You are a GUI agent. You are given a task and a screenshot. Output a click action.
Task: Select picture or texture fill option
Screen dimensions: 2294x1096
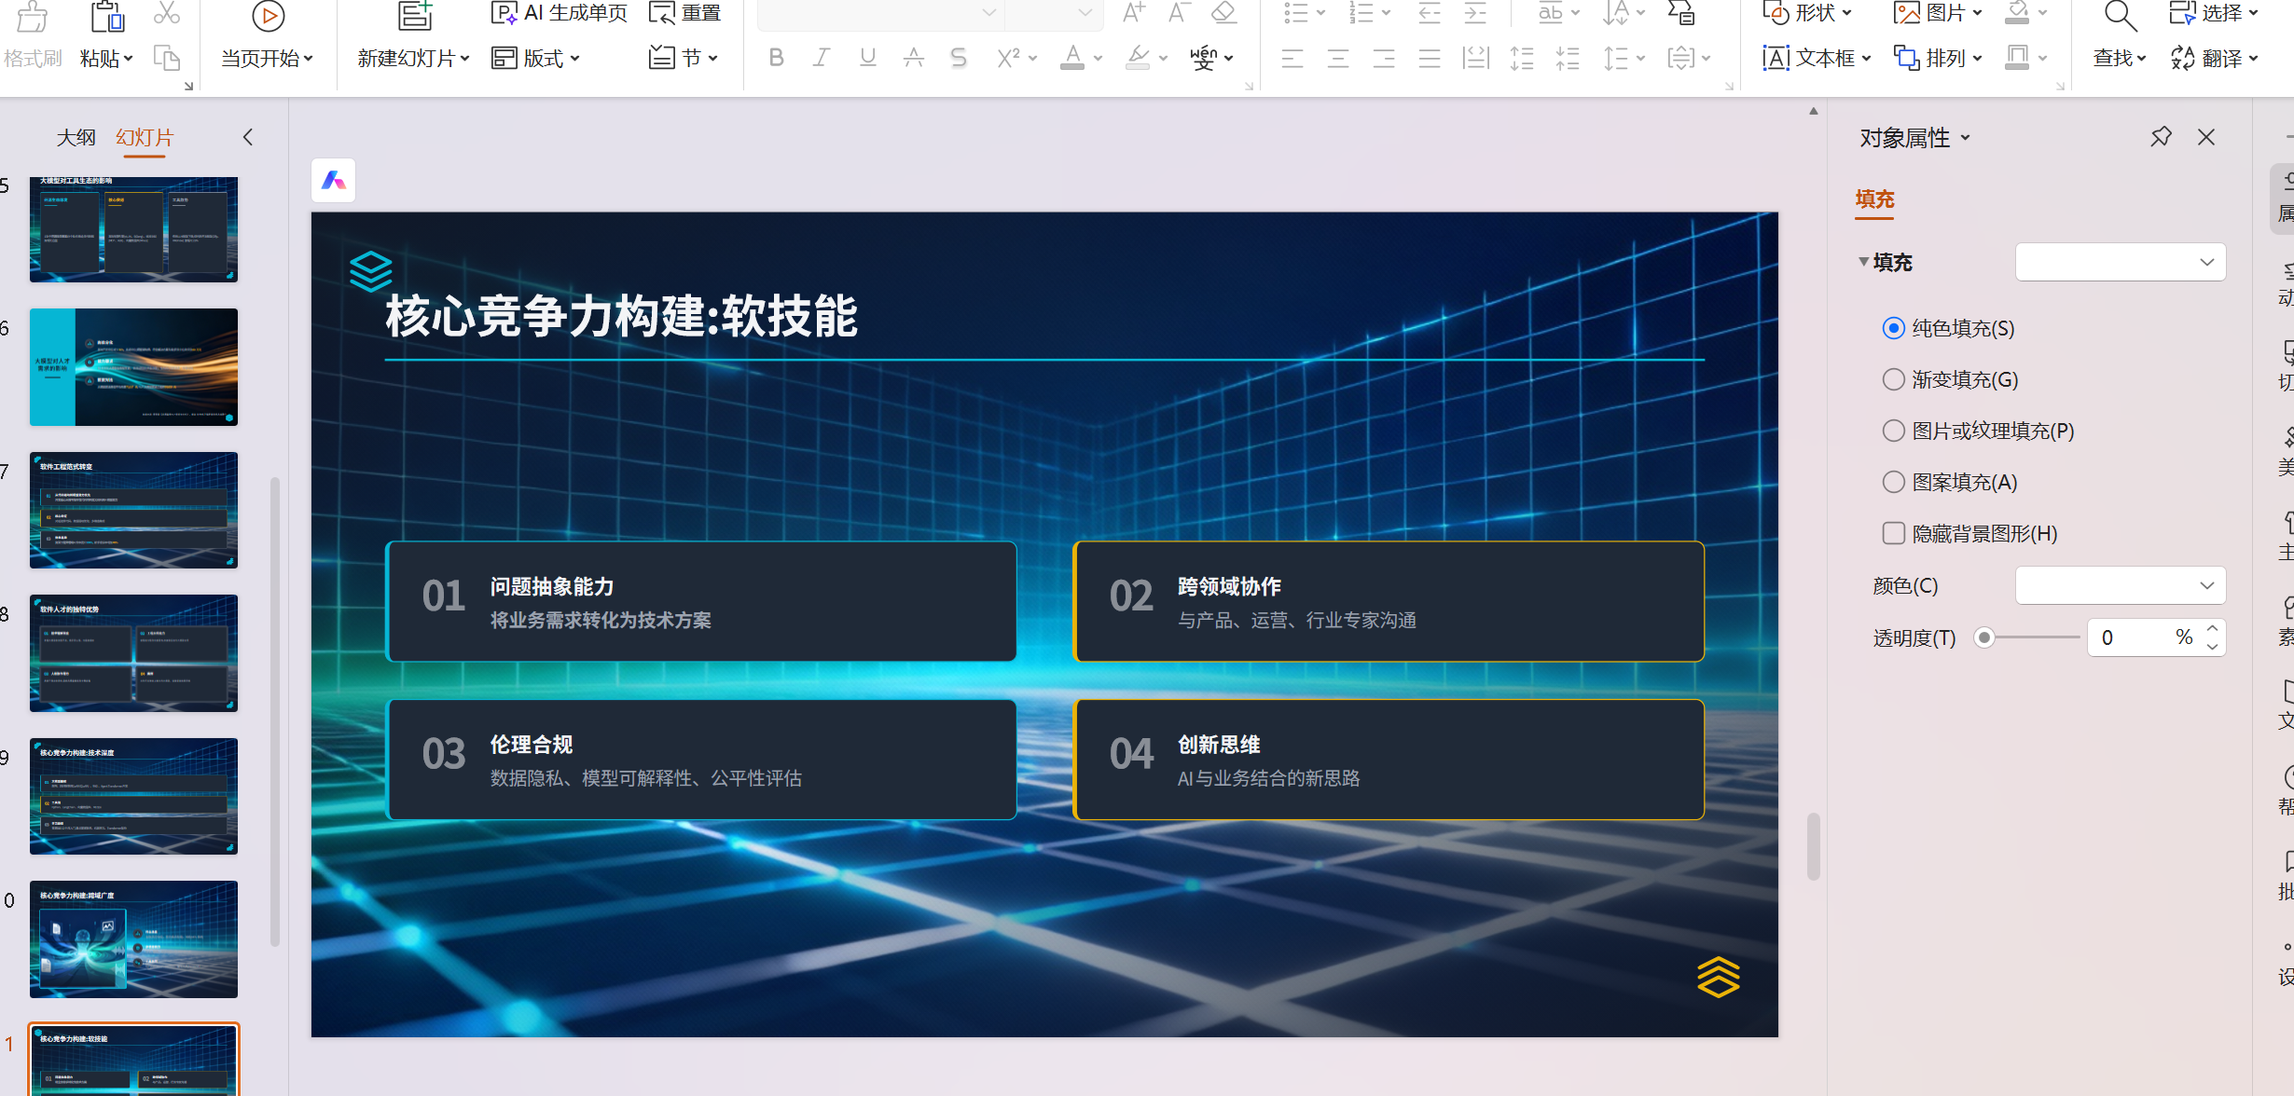coord(1893,431)
